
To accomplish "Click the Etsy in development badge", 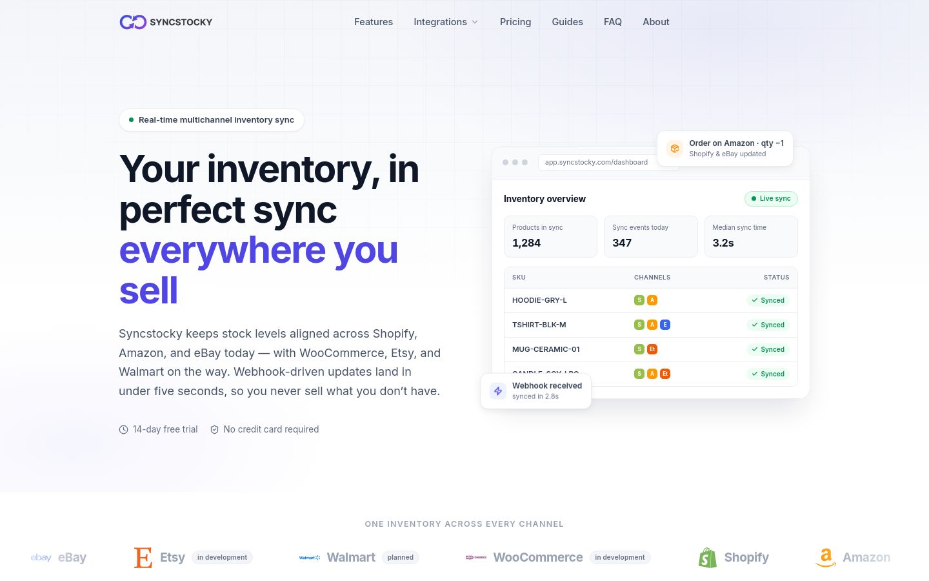I will [x=222, y=557].
